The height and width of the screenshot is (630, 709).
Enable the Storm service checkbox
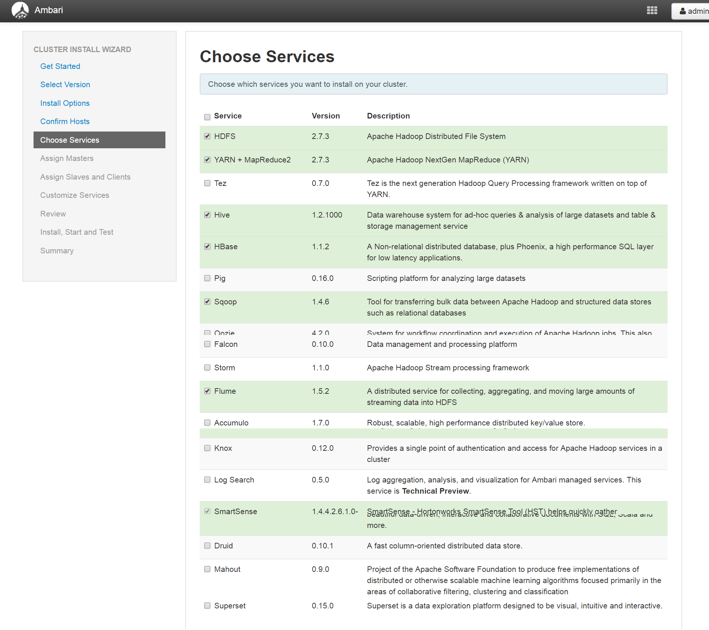(x=207, y=368)
